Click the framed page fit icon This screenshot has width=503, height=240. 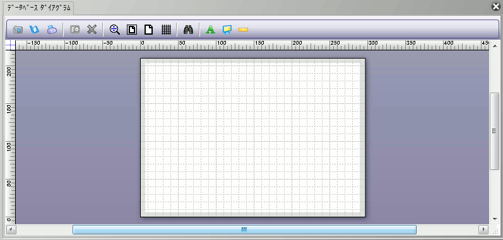(x=132, y=30)
